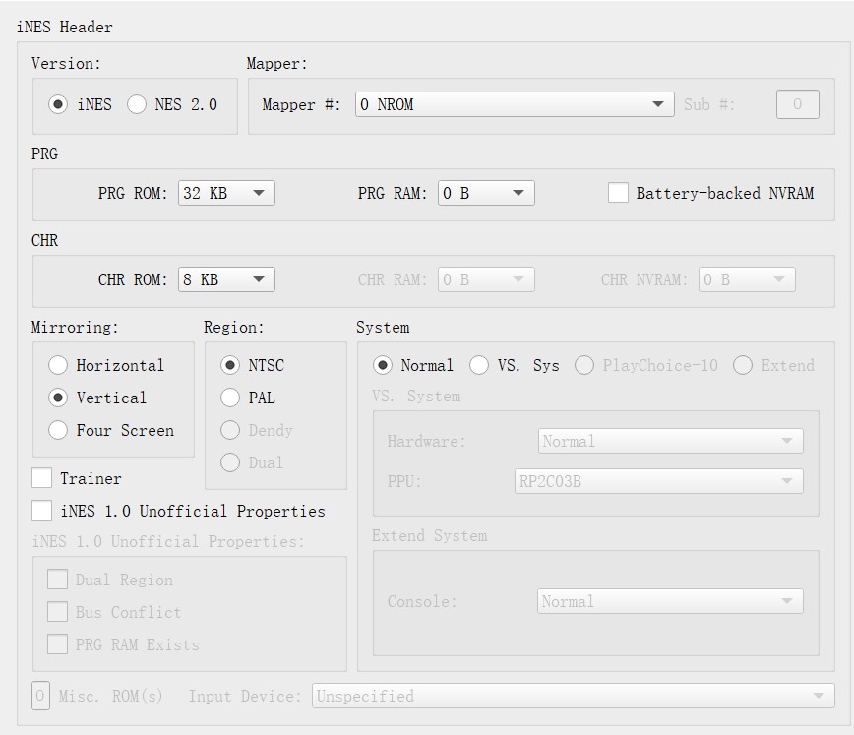Open the Extend System Console dropdown
This screenshot has width=854, height=735.
pos(670,601)
